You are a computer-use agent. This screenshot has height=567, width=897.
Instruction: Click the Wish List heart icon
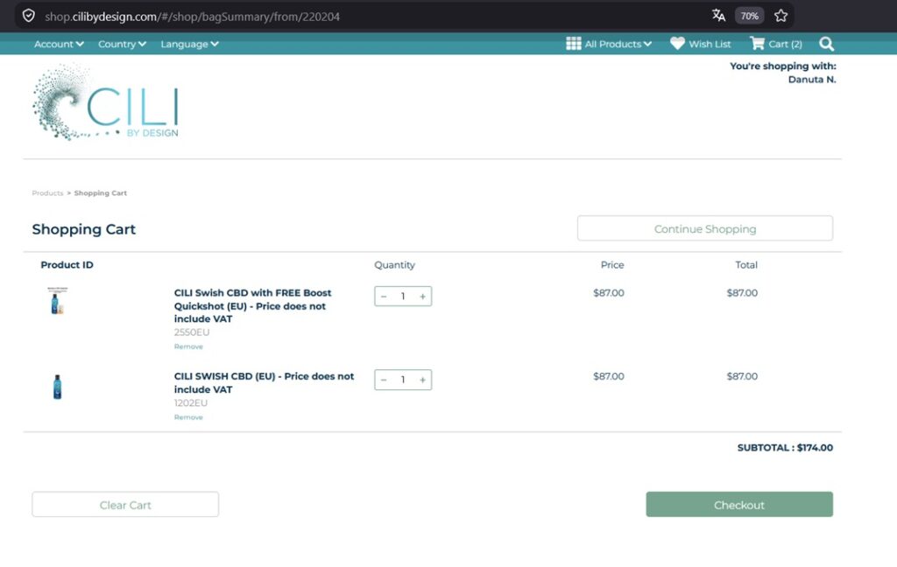point(677,43)
